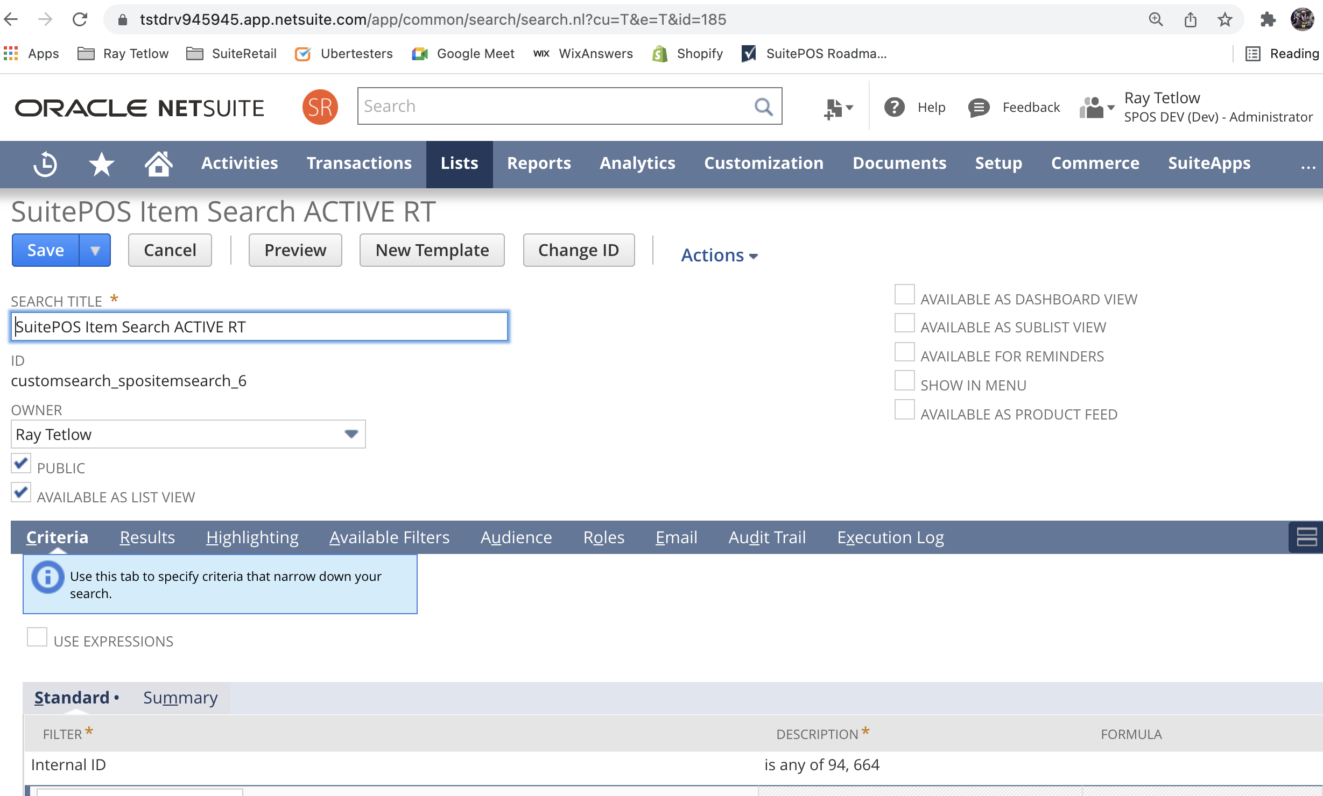Click the Change ID button
Viewport: 1323px width, 796px height.
[578, 250]
